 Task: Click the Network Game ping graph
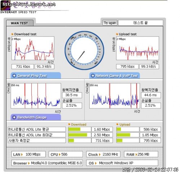(x=114, y=96)
